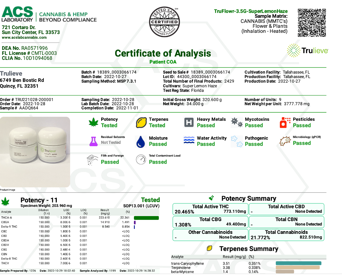Click the Total Cannabinoids summary box

pos(286,235)
